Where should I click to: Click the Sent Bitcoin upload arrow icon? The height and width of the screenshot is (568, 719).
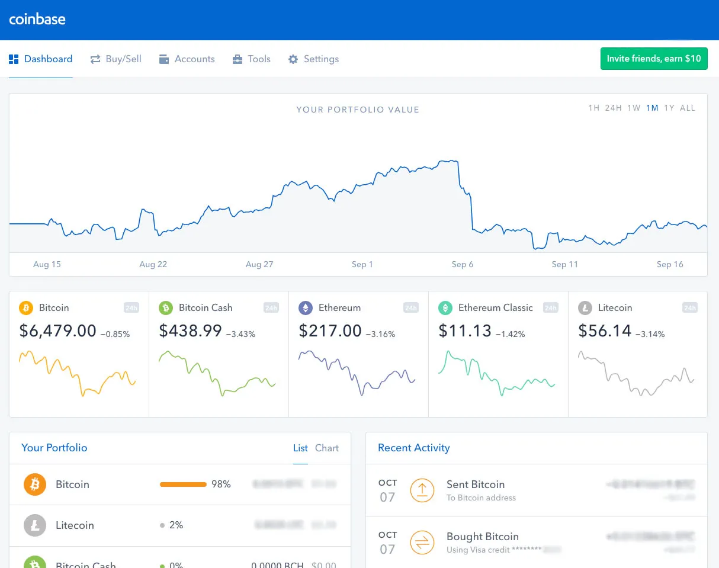coord(422,490)
